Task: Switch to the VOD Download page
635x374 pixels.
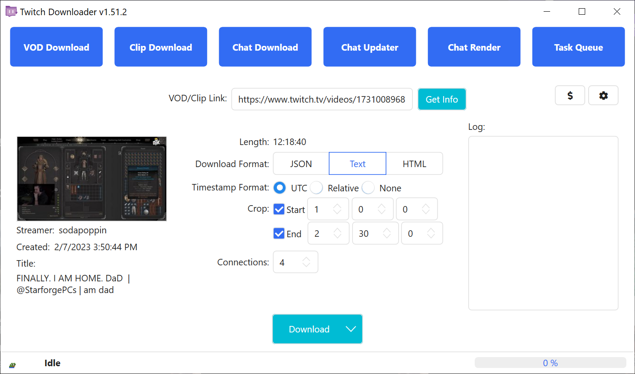Action: pos(56,47)
